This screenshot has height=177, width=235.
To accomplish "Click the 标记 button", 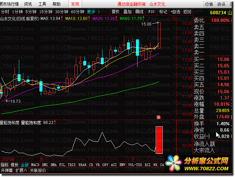I will [163, 12].
